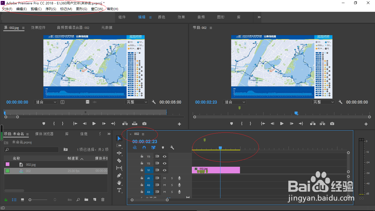Select the Pen tool
The width and height of the screenshot is (375, 211).
pyautogui.click(x=119, y=175)
